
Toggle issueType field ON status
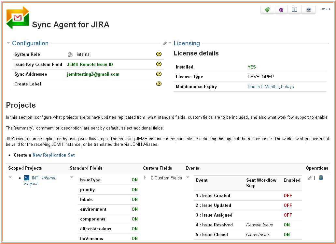coord(134,180)
